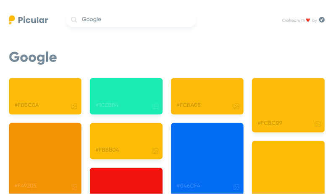This screenshot has height=194, width=336.
Task: Copy the #046CF4 hex code
Action: click(x=188, y=186)
